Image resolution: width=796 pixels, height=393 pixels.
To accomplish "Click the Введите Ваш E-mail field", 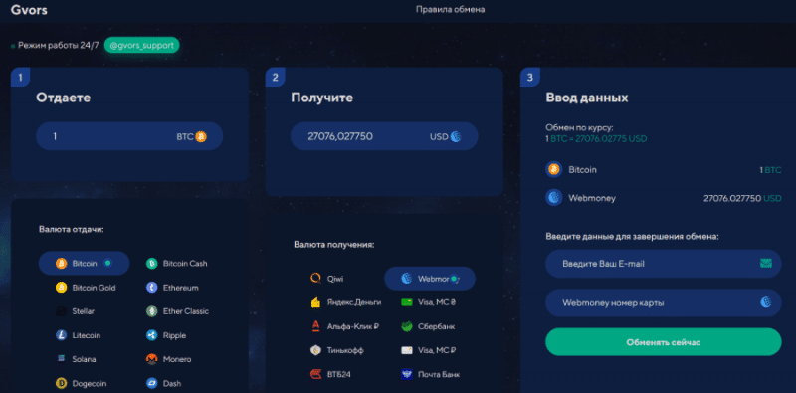I will coord(663,264).
